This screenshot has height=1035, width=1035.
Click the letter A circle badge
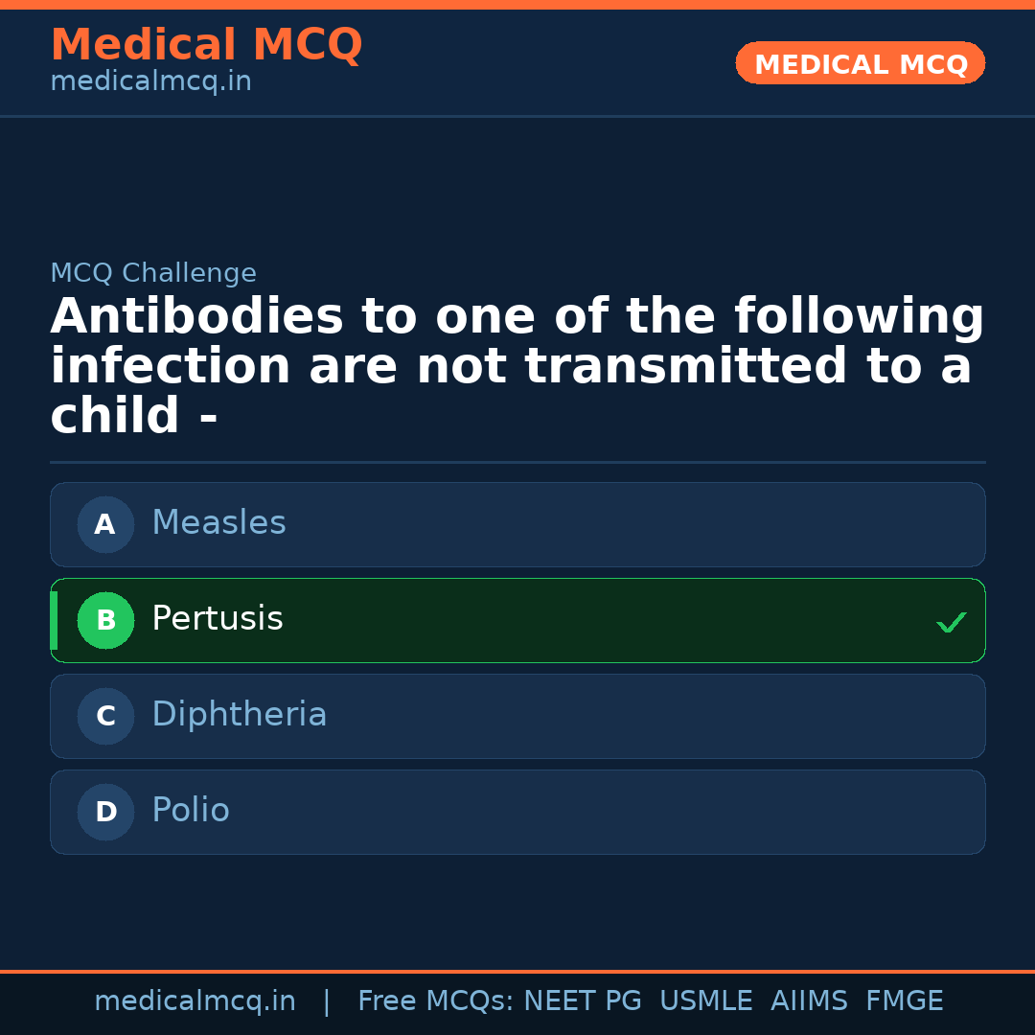pyautogui.click(x=105, y=524)
